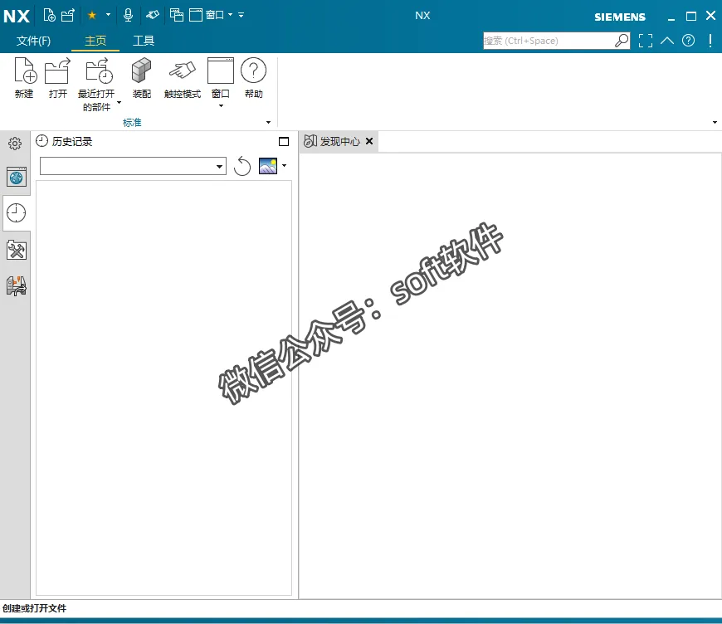722x624 pixels.
Task: Click the microphone voice command icon
Action: (129, 15)
